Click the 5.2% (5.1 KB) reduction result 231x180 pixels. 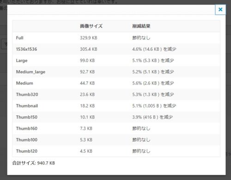pos(153,72)
